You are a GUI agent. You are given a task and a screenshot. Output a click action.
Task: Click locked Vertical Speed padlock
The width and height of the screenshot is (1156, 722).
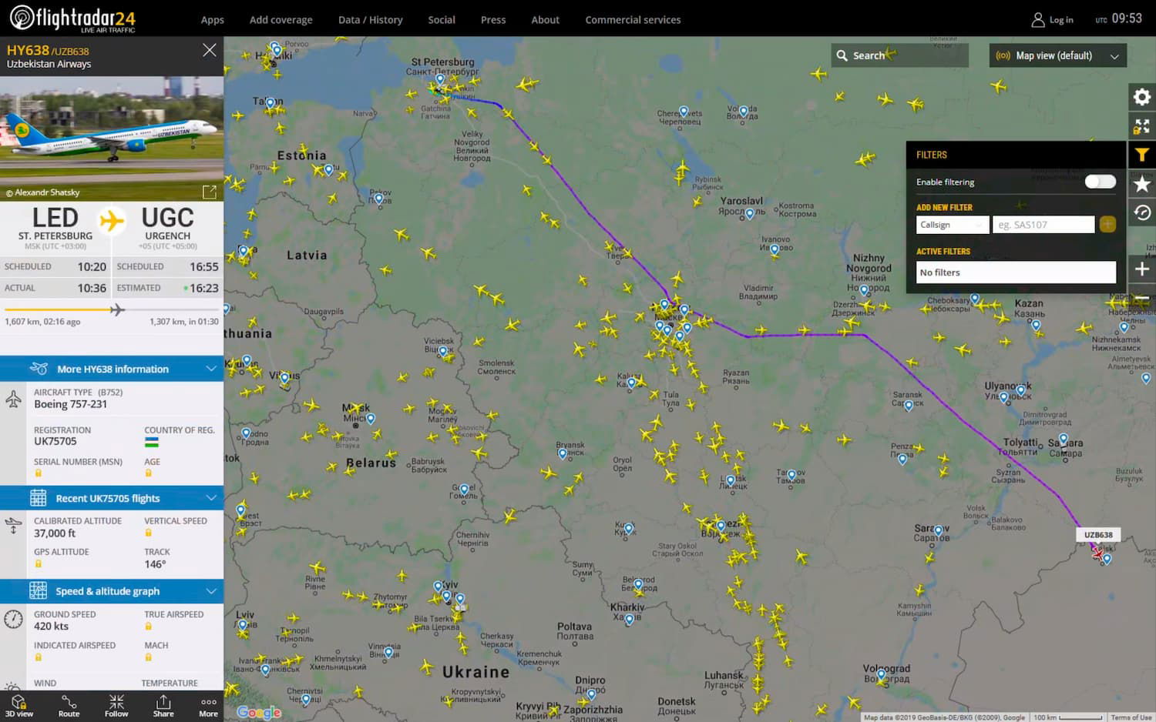[148, 533]
